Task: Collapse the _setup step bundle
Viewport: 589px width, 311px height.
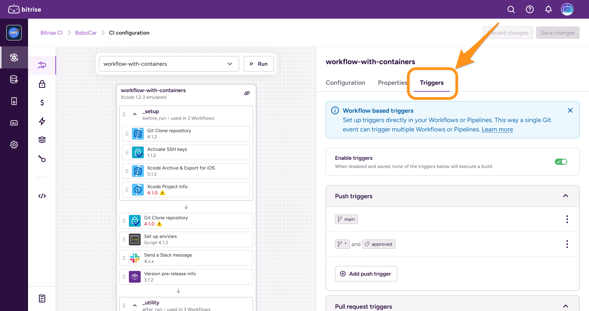Action: (x=135, y=114)
